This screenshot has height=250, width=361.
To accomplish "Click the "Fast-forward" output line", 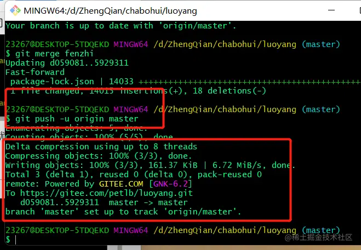I will 35,72.
